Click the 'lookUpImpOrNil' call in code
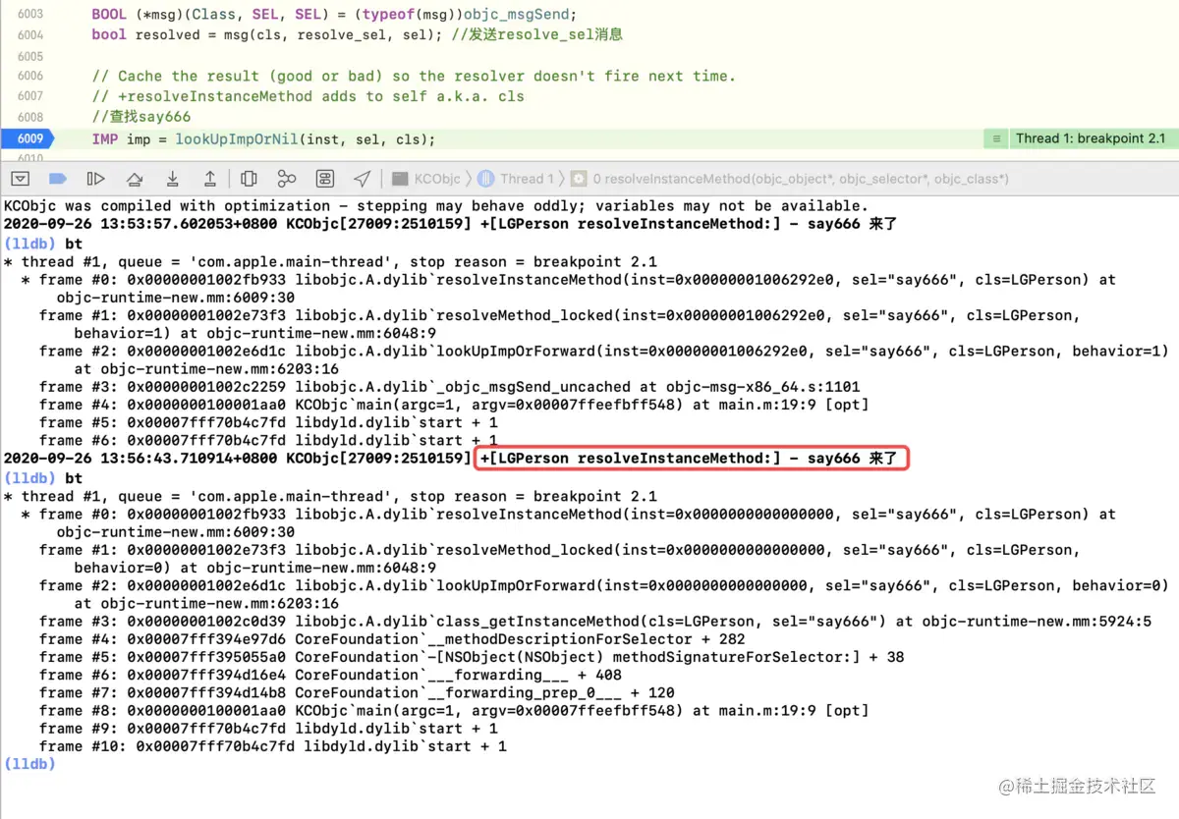 coord(236,138)
